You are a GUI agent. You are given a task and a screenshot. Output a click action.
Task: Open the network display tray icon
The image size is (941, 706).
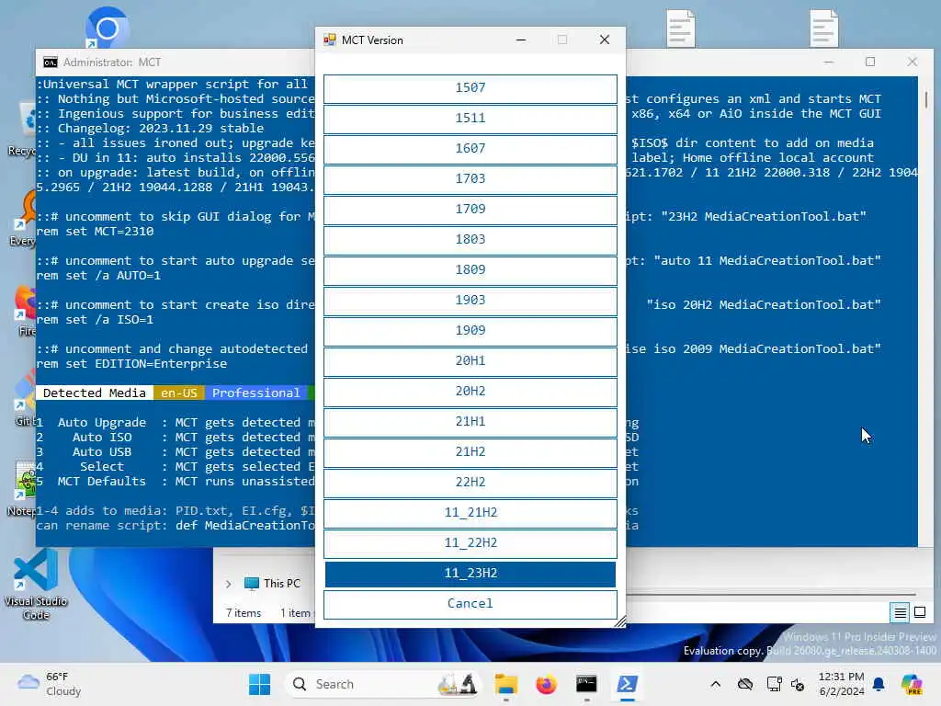click(x=774, y=684)
